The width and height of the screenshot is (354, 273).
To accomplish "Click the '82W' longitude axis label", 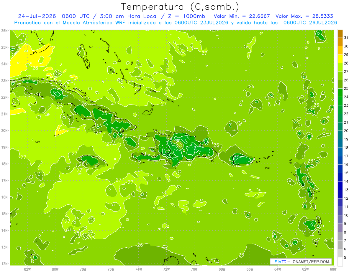I will coord(27,269).
